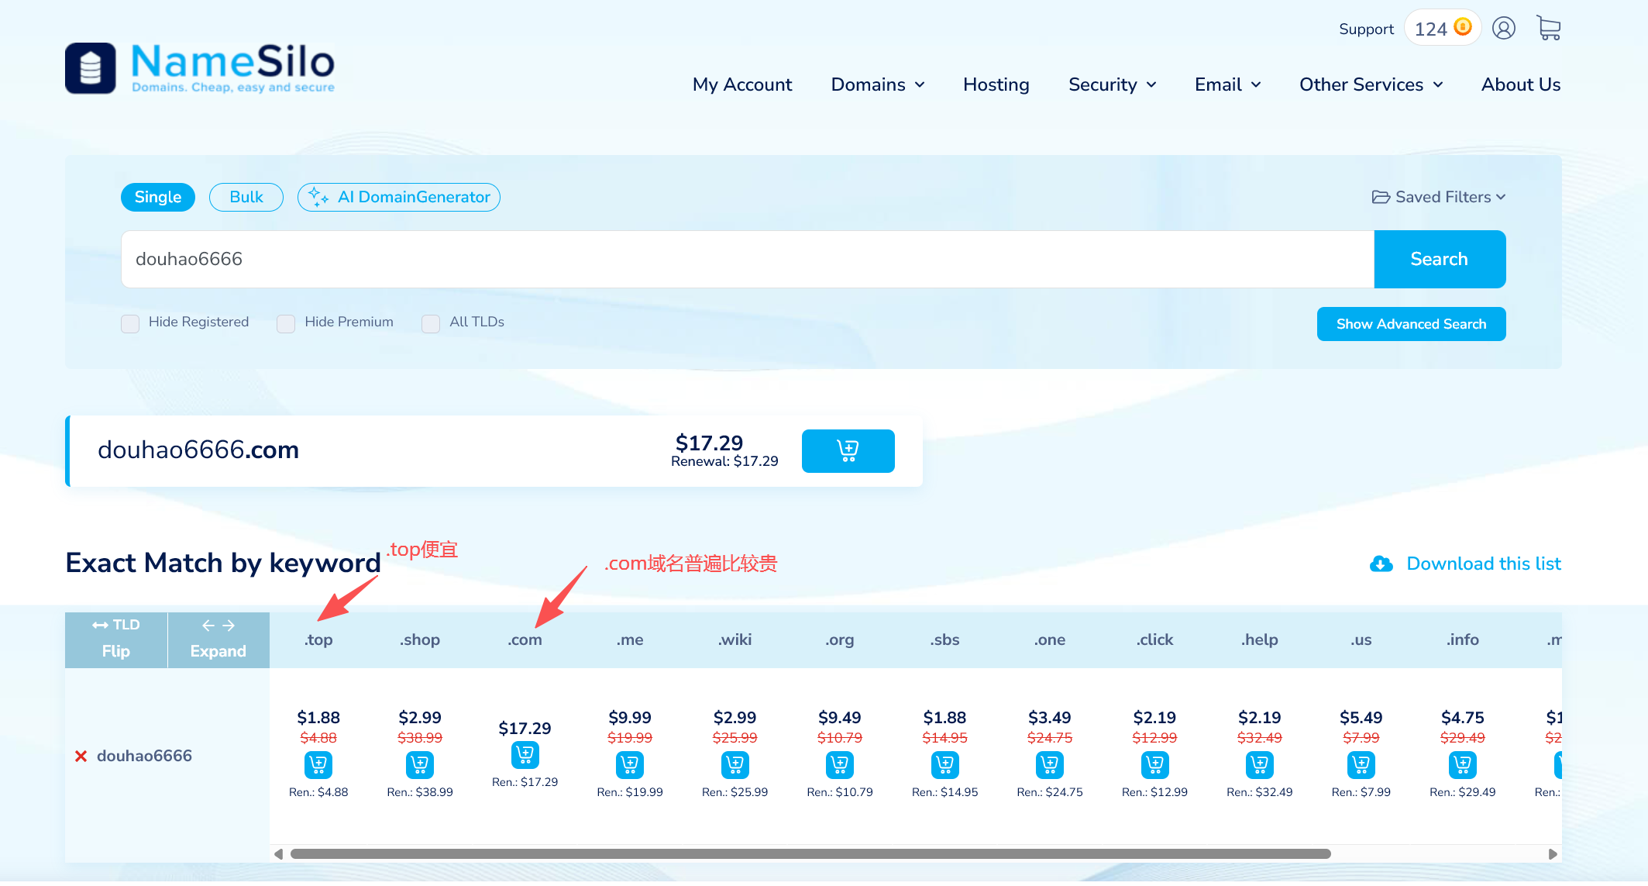Switch to the Bulk search tab
The image size is (1648, 886).
246,197
